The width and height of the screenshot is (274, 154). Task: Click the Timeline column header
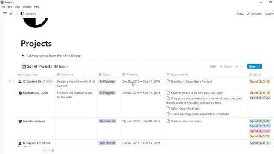(x=143, y=74)
